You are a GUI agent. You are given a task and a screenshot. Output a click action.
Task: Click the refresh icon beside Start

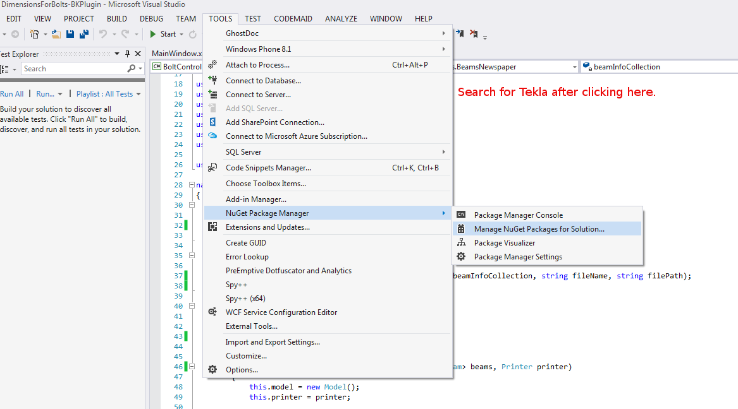pos(192,34)
